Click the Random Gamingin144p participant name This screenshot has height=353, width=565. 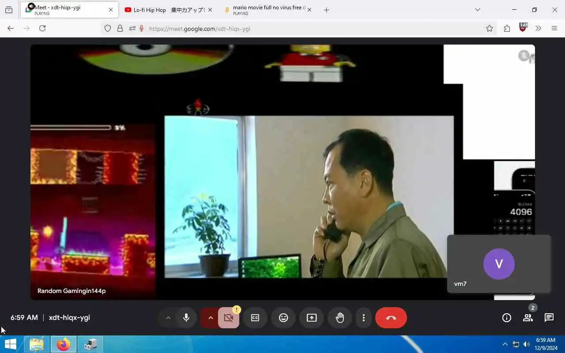click(72, 291)
